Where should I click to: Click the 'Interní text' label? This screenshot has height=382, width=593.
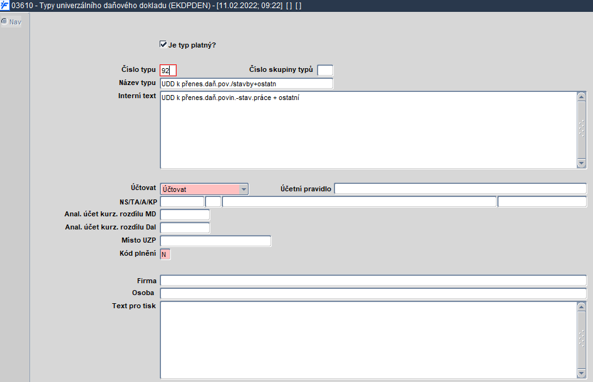(137, 96)
